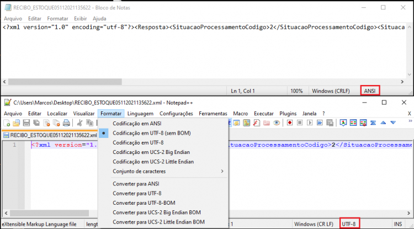
Task: Choose Codificação em UTF-8 option
Action: (162, 142)
